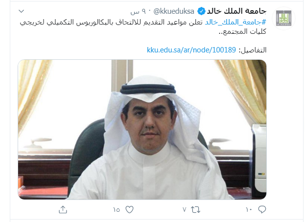
Task: Enlarge the attached photo of the man
Action: 142,129
